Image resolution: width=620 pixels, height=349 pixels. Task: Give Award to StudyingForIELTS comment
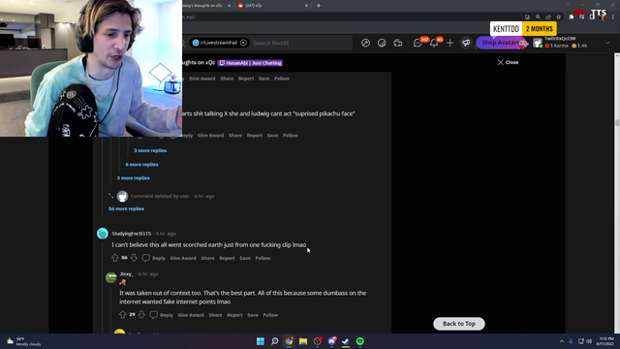click(183, 258)
